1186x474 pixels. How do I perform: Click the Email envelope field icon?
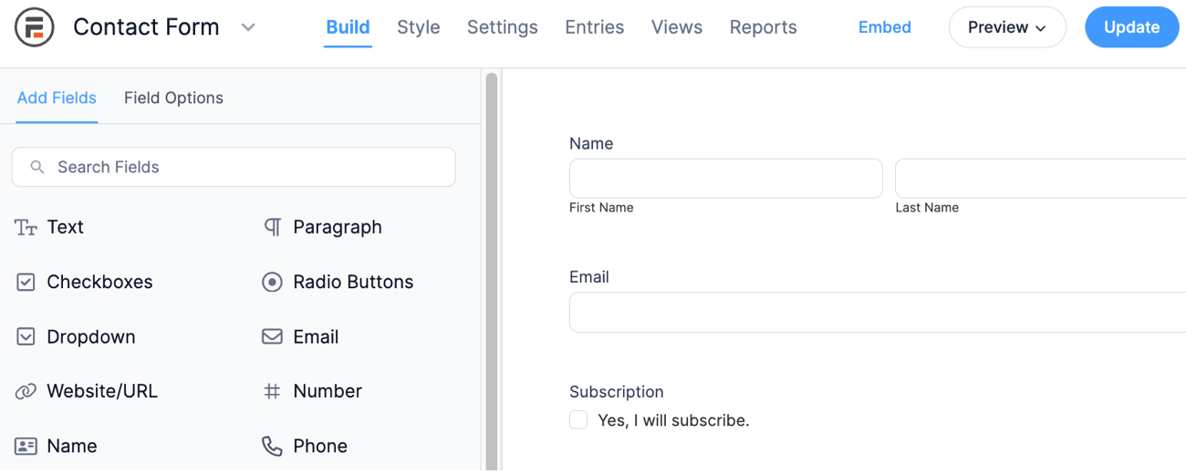tap(272, 337)
